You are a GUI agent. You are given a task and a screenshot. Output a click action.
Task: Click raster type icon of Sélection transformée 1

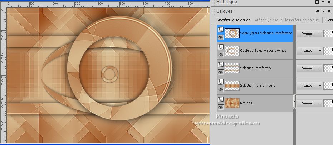(x=221, y=82)
